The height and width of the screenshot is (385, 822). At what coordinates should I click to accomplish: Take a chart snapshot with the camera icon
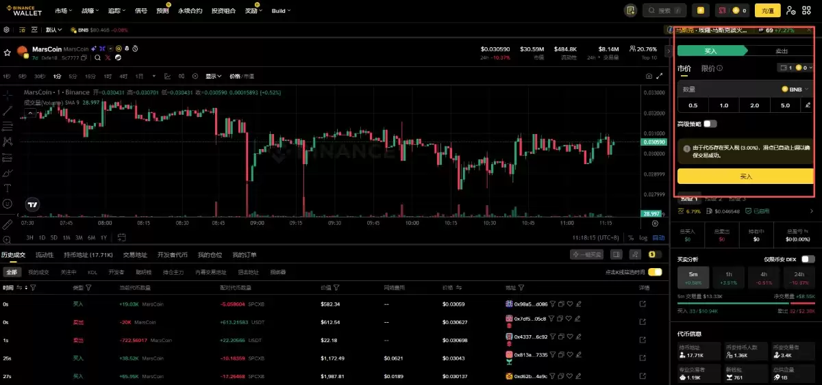(649, 76)
